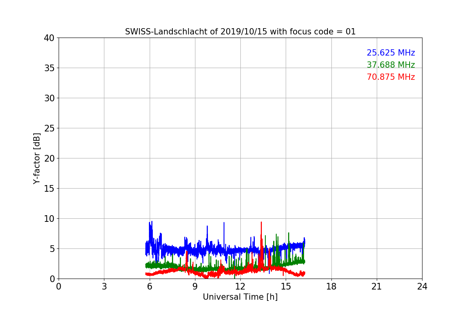Click the y-axis tick label 25
469x313 pixels.
(x=49, y=128)
